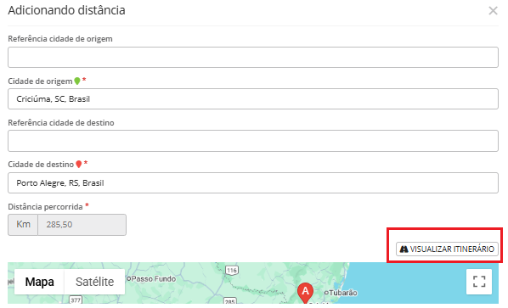Click the Passo Fundo city label on map
The height and width of the screenshot is (308, 508).
151,278
